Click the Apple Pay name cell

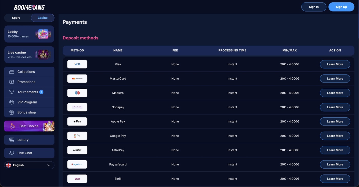click(x=118, y=121)
